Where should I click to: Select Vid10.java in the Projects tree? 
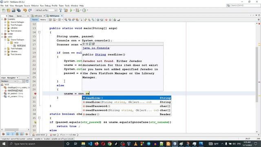(21, 45)
